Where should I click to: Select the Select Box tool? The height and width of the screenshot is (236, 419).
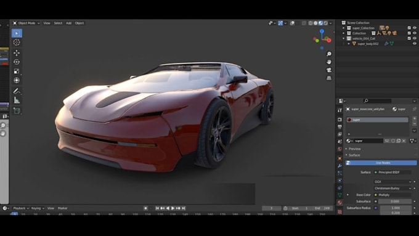(17, 33)
